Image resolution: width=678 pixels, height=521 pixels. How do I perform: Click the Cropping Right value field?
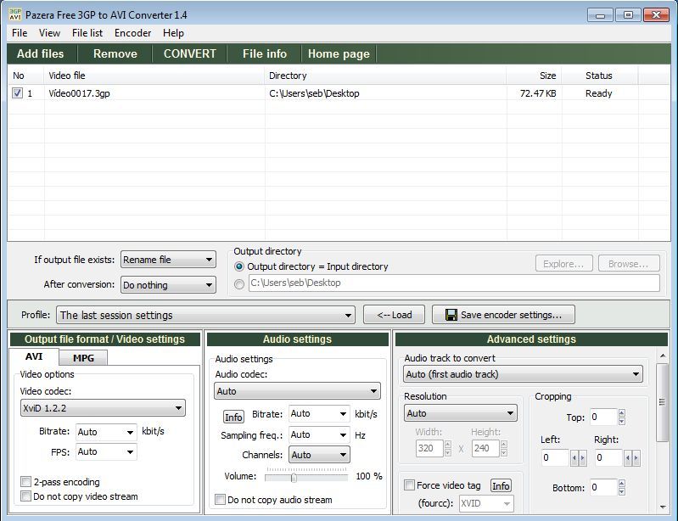[x=609, y=457]
